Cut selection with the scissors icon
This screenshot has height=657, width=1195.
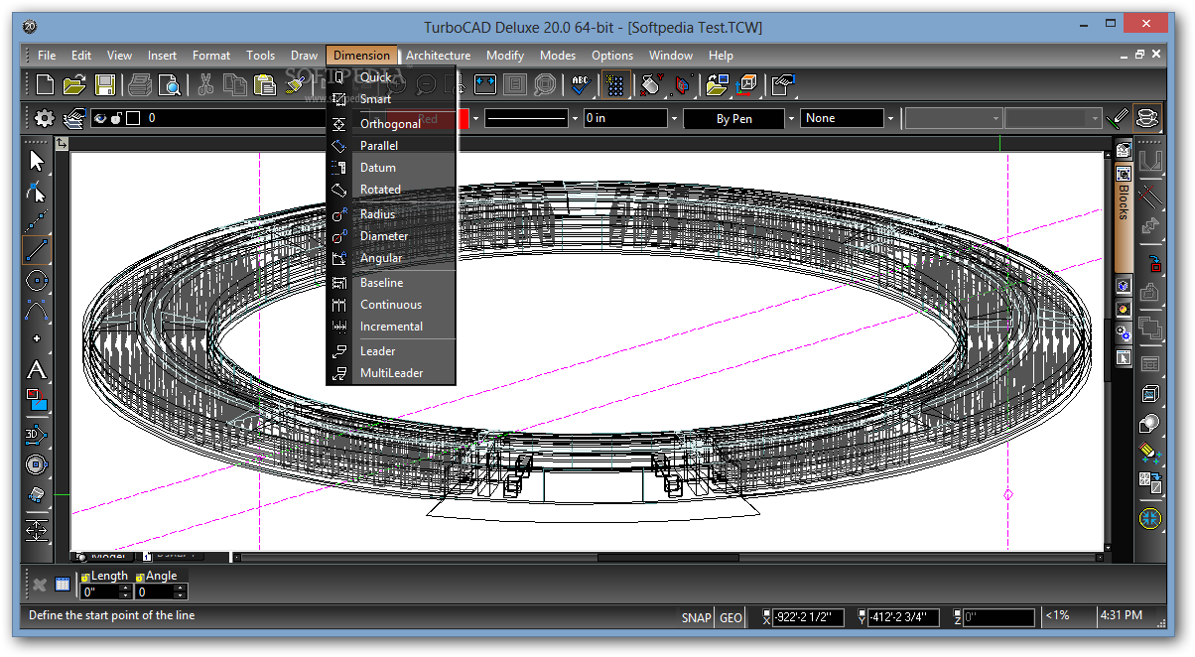tap(205, 85)
